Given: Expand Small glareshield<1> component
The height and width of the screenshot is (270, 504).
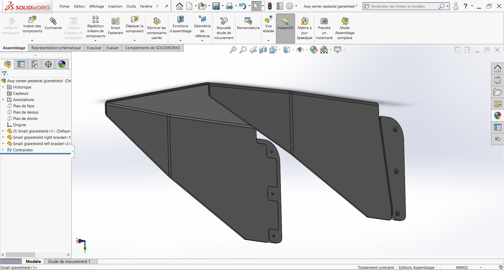Looking at the screenshot, I should pos(3,131).
